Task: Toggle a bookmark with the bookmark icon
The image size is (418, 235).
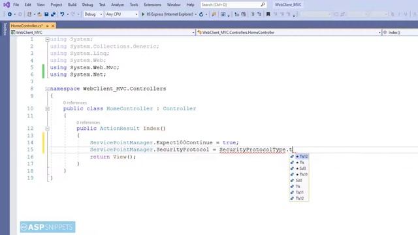Action: tap(268, 14)
